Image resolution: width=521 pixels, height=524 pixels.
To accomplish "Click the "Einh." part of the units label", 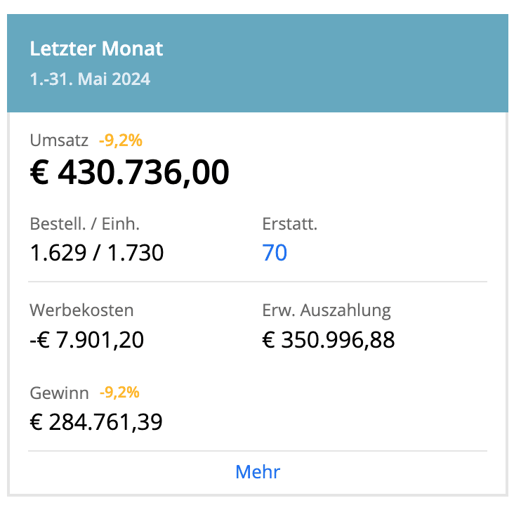I will click(x=119, y=225).
